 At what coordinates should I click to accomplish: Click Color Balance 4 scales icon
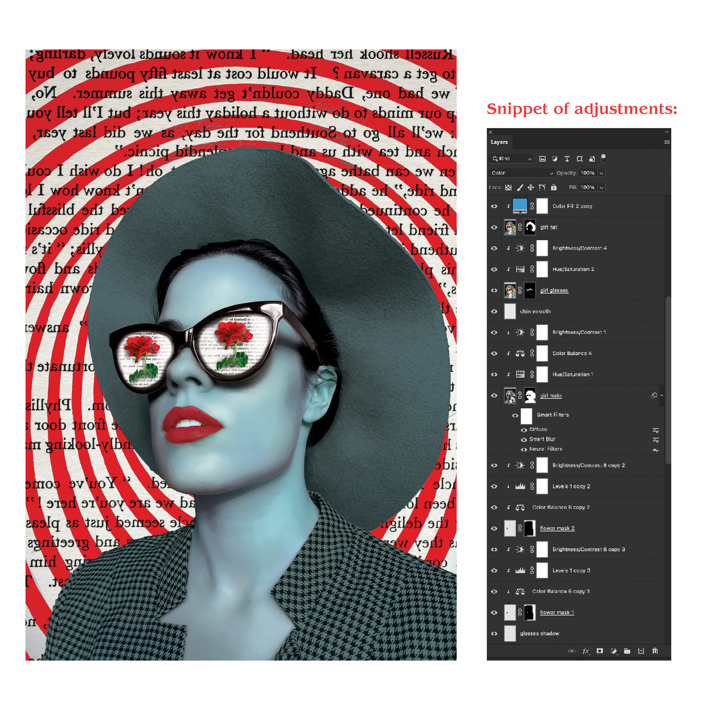coord(520,354)
